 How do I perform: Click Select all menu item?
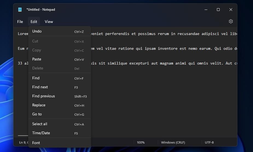pos(60,124)
